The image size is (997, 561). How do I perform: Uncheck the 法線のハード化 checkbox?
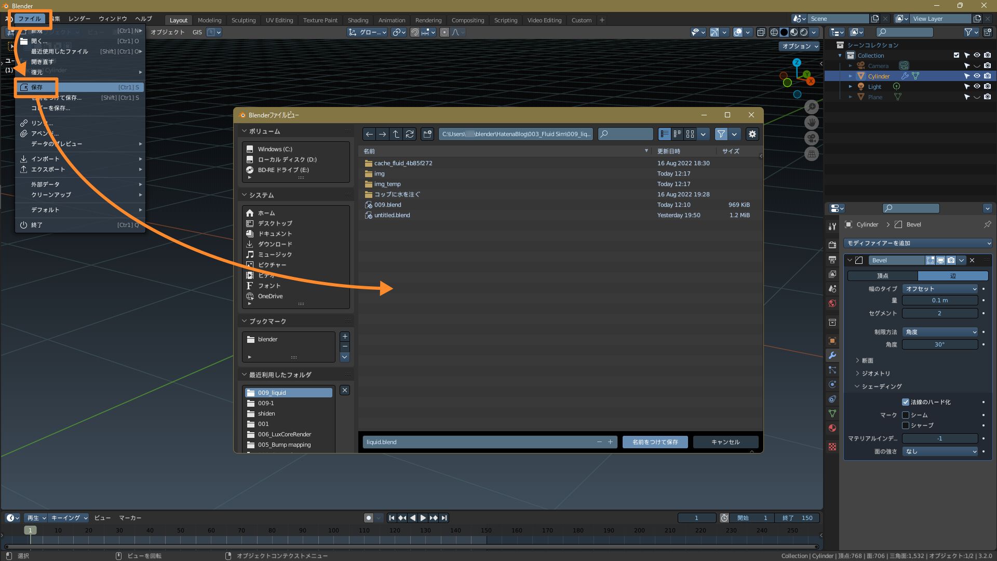[906, 402]
